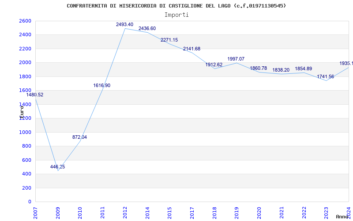Select data label 1860.78

tap(258, 68)
